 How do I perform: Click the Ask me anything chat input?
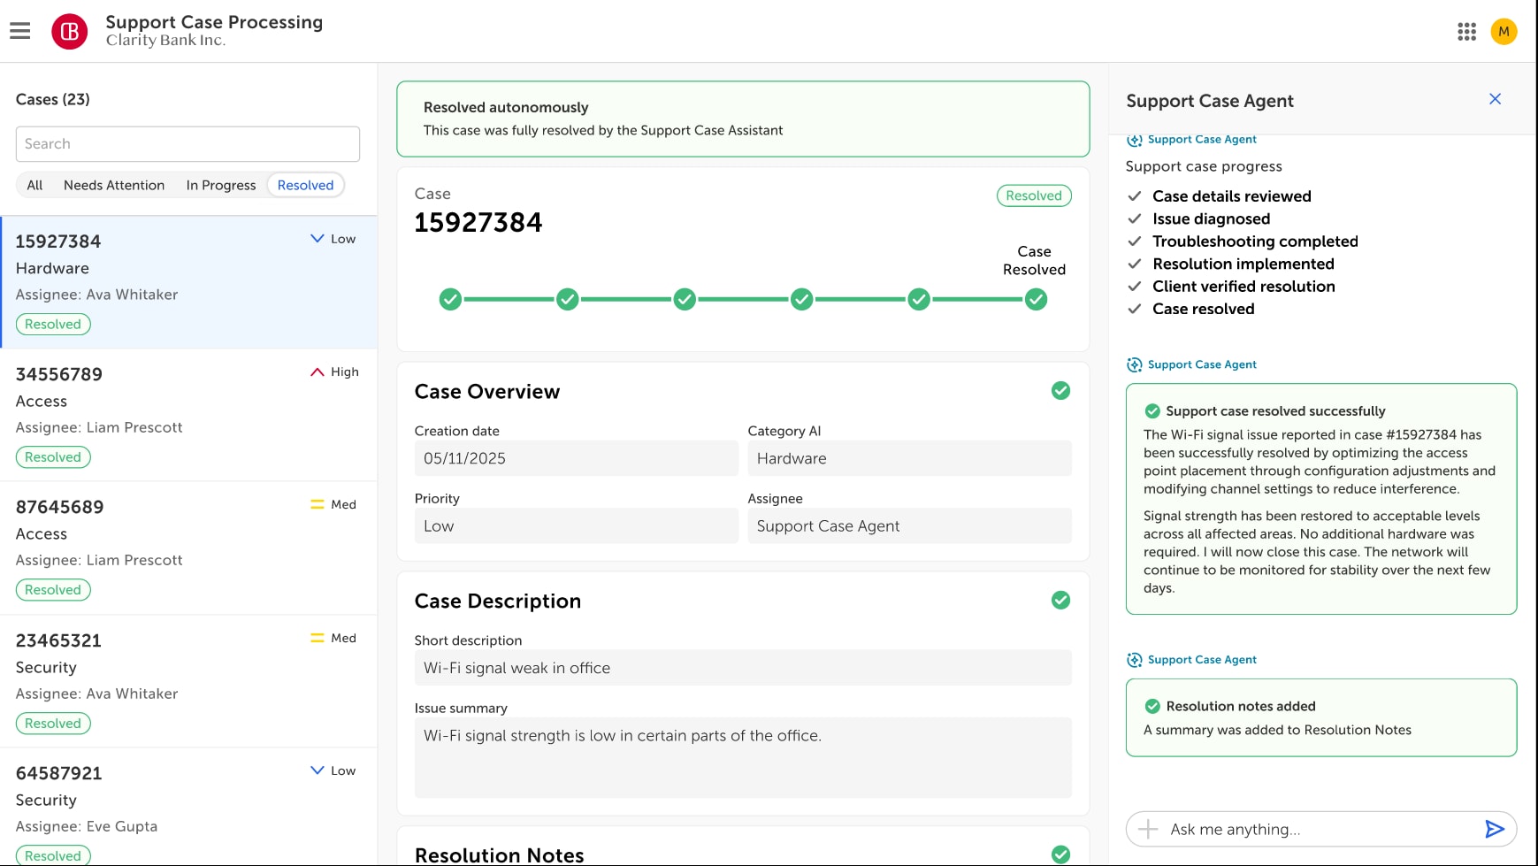(1282, 829)
